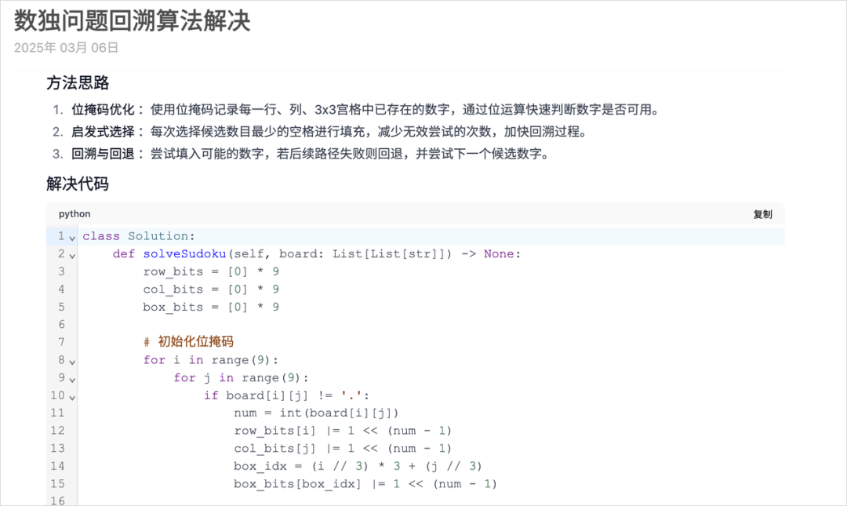The image size is (847, 506).
Task: Collapse the 'for i in range(9)' fold on line 8
Action: pyautogui.click(x=72, y=362)
